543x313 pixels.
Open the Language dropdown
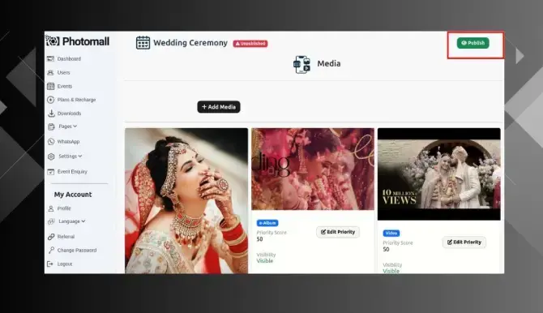coord(72,221)
